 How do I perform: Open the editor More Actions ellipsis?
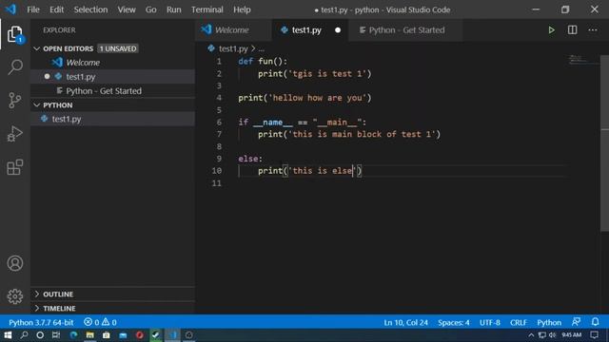tap(592, 29)
